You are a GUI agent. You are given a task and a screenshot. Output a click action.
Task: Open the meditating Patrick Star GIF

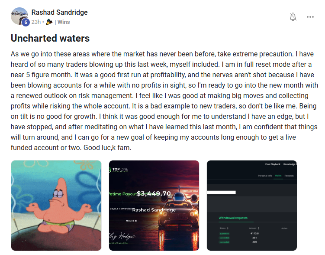coord(56,205)
